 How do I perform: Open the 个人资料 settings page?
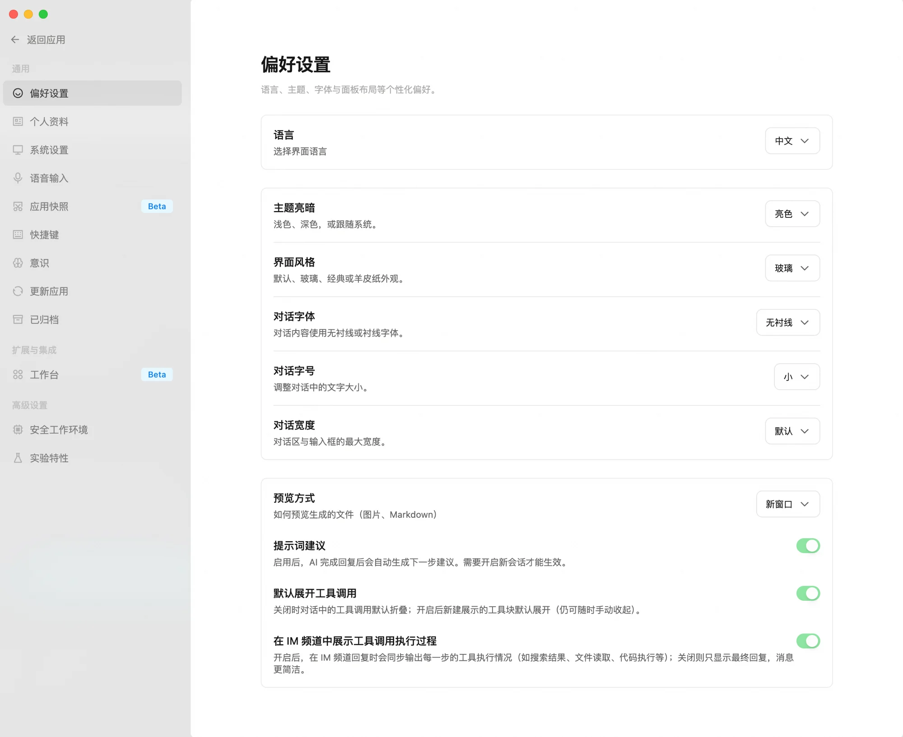click(x=92, y=121)
